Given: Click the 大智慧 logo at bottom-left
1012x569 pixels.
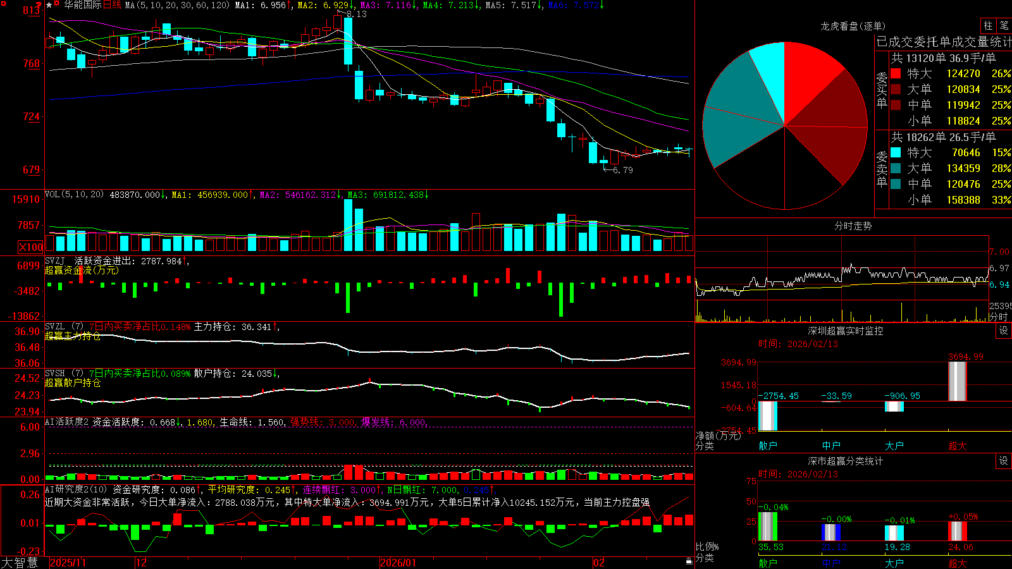Looking at the screenshot, I should 20,563.
